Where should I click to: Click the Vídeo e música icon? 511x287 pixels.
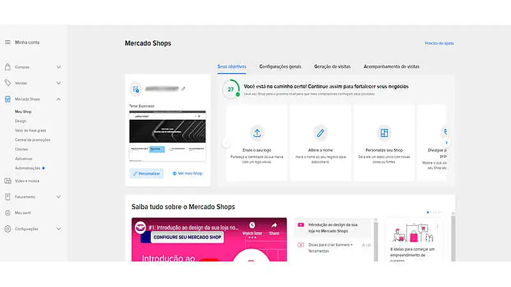pyautogui.click(x=8, y=181)
